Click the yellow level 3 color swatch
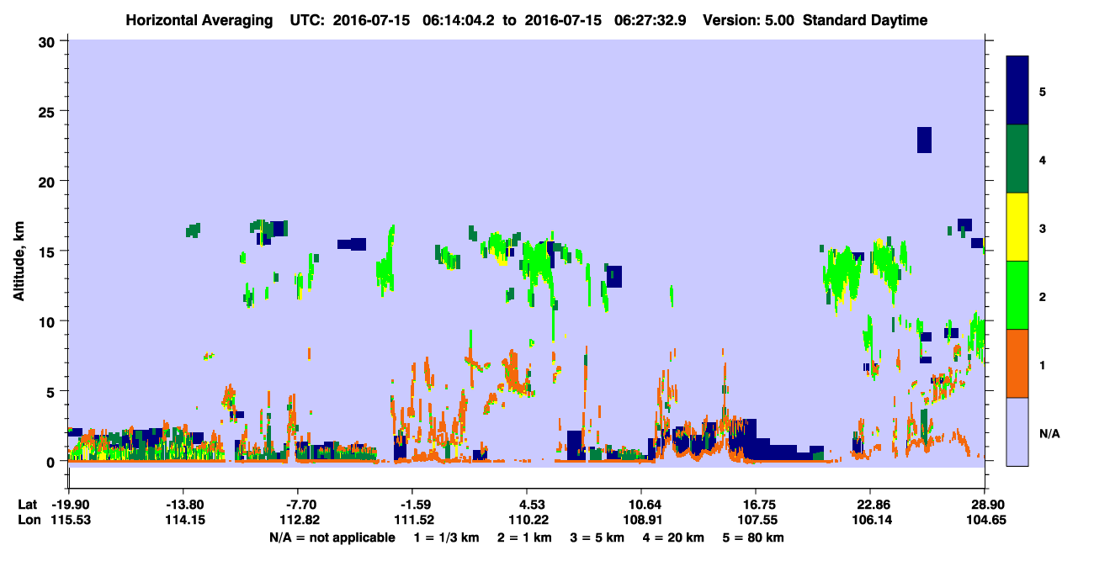 1017,227
